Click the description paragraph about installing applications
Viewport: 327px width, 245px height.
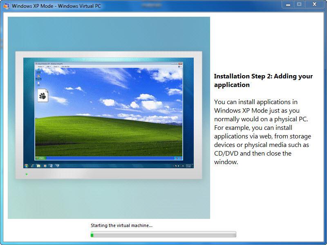click(x=262, y=132)
